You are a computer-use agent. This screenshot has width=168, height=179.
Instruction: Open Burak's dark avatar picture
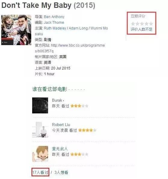40,105
